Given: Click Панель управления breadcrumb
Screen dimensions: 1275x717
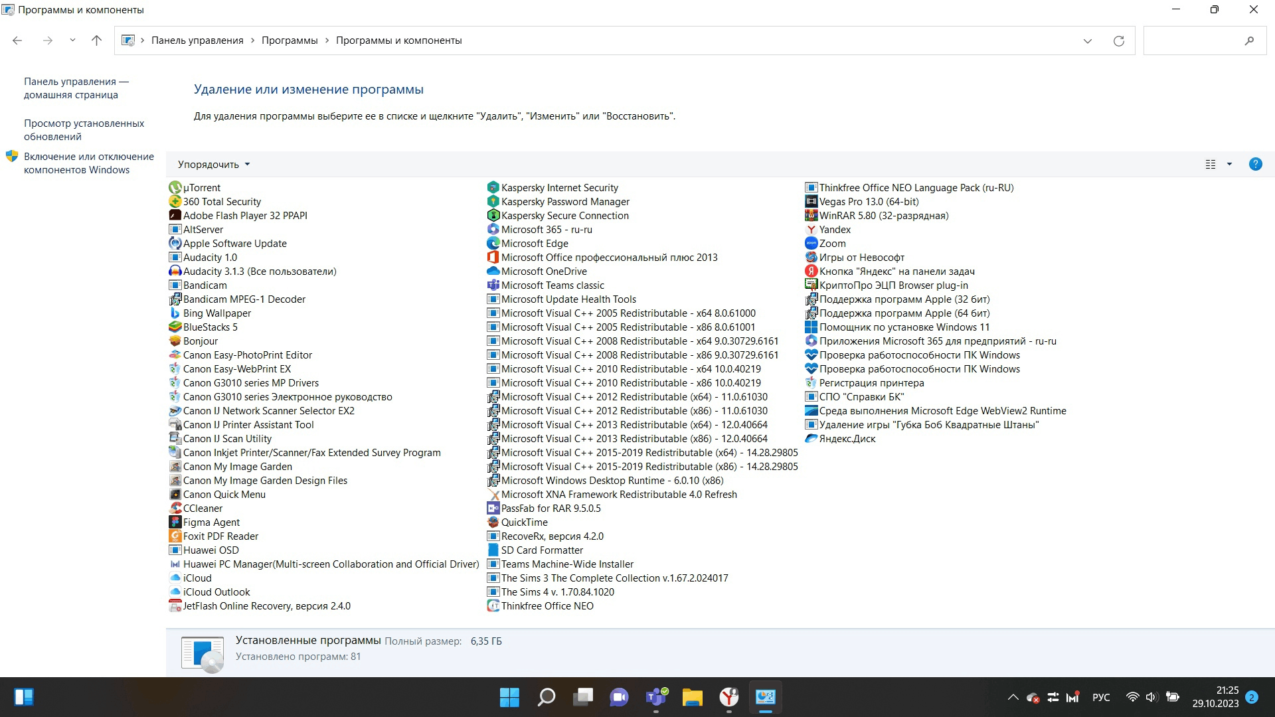Looking at the screenshot, I should (x=197, y=40).
